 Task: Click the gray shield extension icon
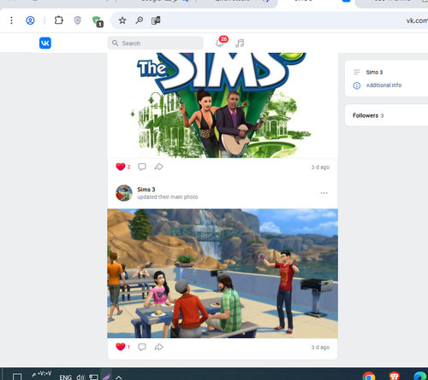pyautogui.click(x=78, y=20)
